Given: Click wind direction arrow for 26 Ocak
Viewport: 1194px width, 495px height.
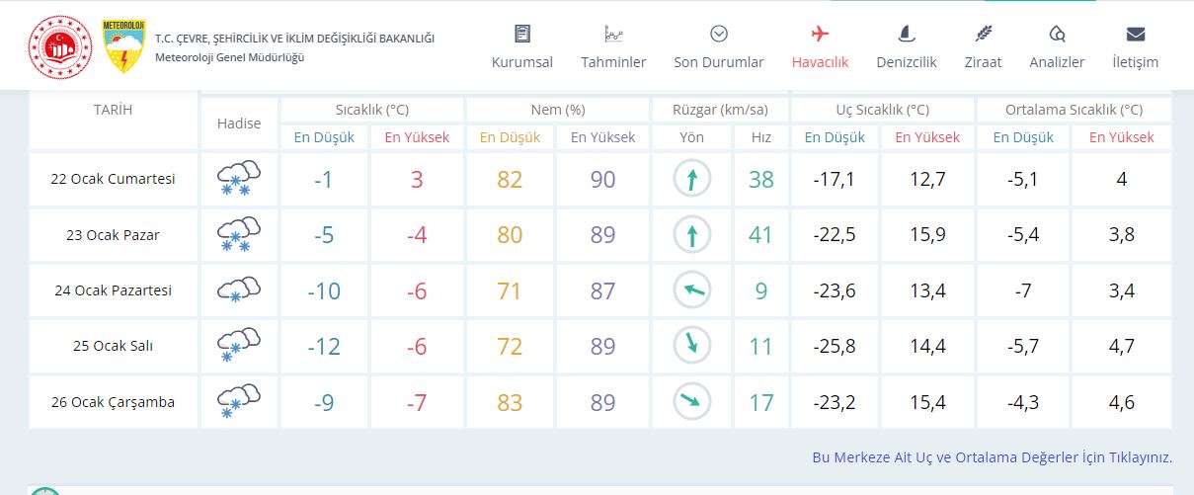Looking at the screenshot, I should coord(691,401).
